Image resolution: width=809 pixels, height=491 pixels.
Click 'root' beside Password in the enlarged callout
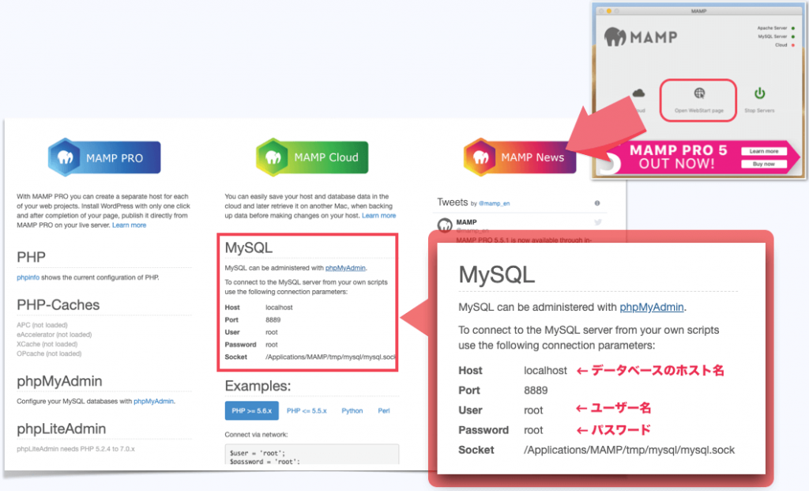pyautogui.click(x=533, y=430)
